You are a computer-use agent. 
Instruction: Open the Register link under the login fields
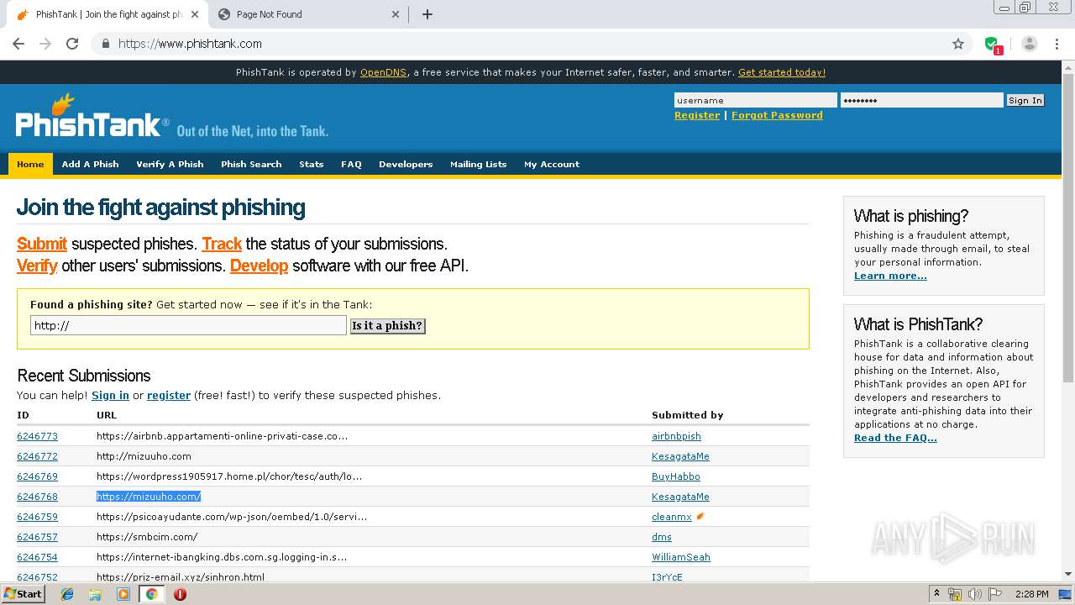coord(697,115)
